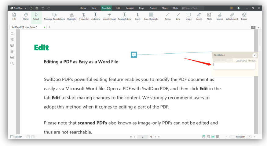Toggle the Sidebar in the status bar

tap(16, 137)
